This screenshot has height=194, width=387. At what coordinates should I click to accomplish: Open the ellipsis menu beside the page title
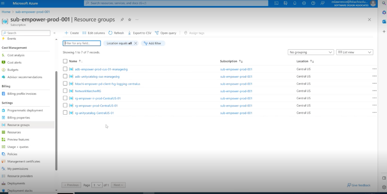pyautogui.click(x=137, y=19)
